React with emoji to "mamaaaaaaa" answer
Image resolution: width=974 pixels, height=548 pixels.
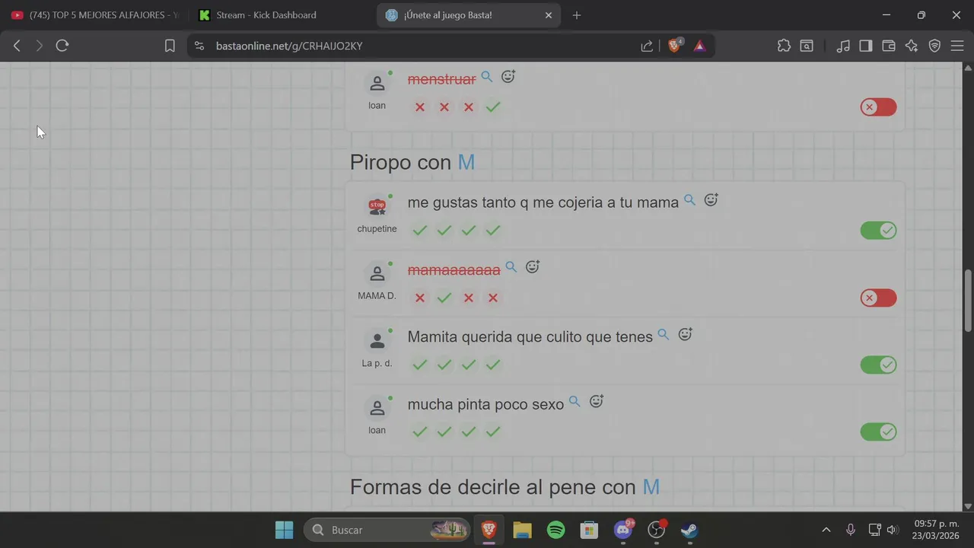pyautogui.click(x=533, y=267)
